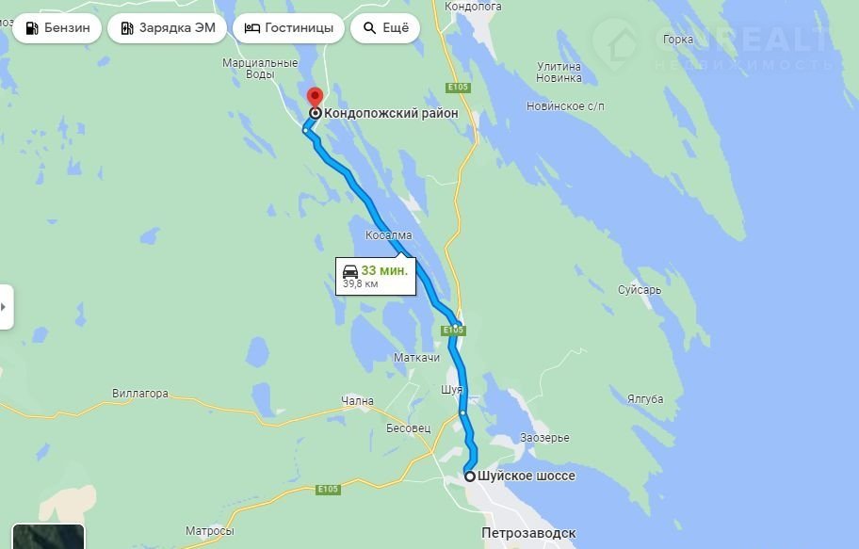Click the red destination pin marker
This screenshot has height=549, width=859.
click(x=315, y=98)
